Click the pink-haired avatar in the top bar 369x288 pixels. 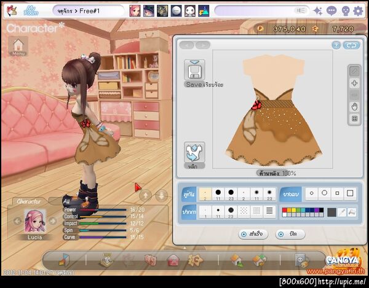[135, 11]
